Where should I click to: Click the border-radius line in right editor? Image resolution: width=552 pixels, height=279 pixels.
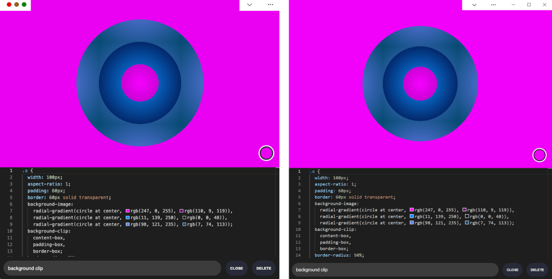[339, 255]
